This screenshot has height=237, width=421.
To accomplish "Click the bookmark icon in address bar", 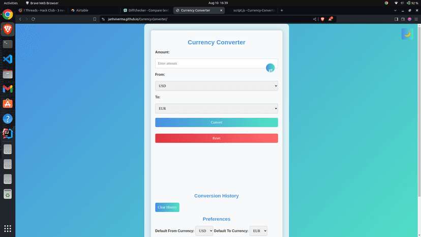I will (95, 19).
